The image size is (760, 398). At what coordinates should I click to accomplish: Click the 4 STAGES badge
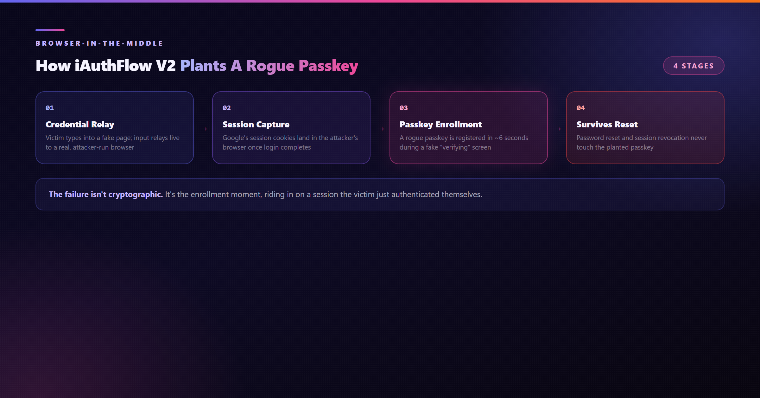point(693,66)
